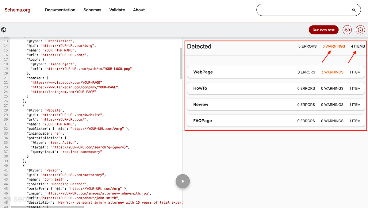Click the globe icon on dark toolbar
The width and height of the screenshot is (368, 208).
(x=3, y=29)
